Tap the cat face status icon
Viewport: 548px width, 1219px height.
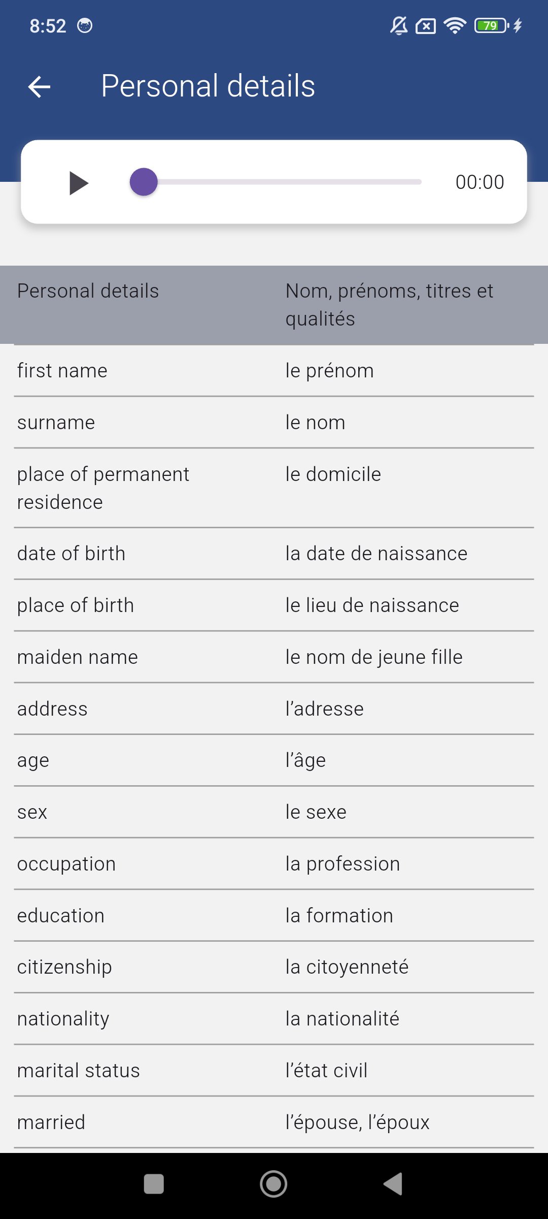point(85,25)
